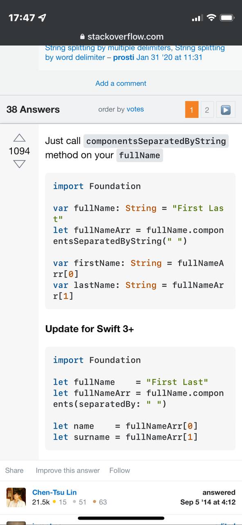The width and height of the screenshot is (242, 525).
Task: Follow this answer
Action: 120,470
